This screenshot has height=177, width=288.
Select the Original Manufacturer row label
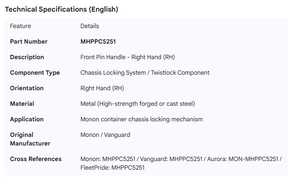(x=30, y=139)
